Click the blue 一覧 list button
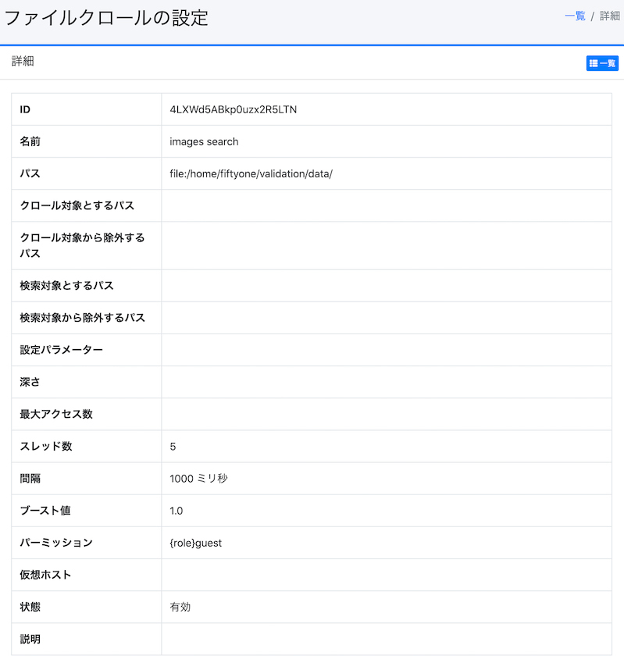This screenshot has width=624, height=663. (x=602, y=63)
